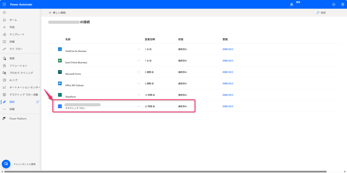
Task: Click the SharePoint connection name
Action: pos(70,97)
